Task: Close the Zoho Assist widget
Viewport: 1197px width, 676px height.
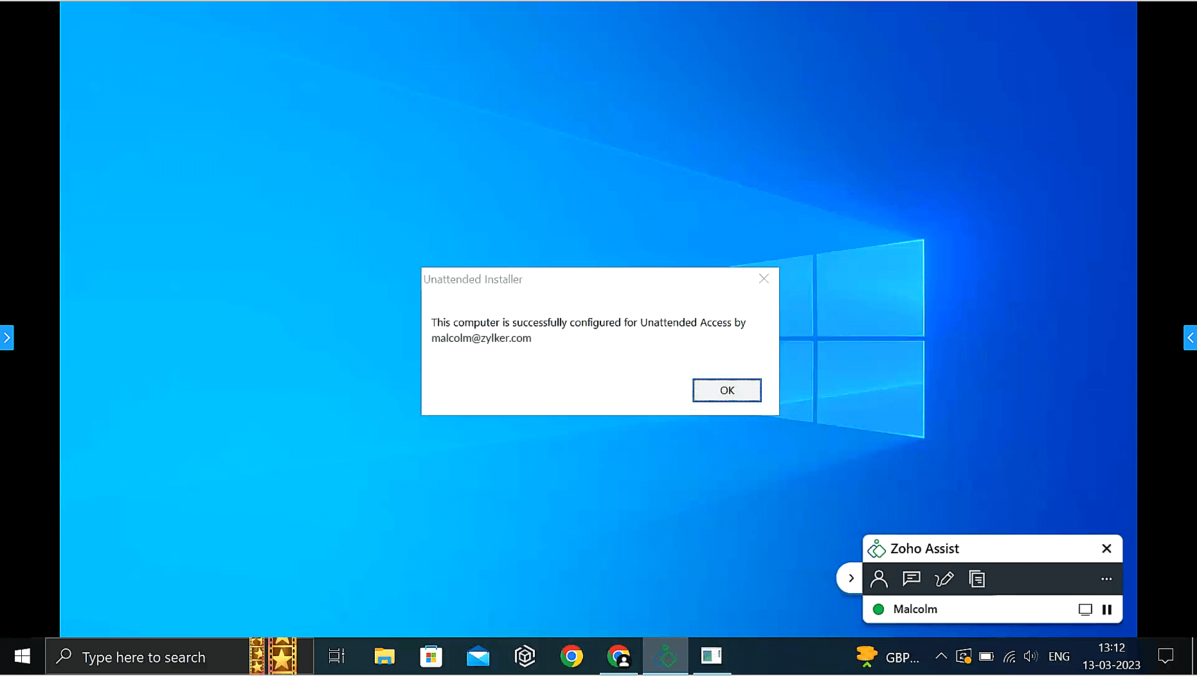Action: coord(1106,548)
